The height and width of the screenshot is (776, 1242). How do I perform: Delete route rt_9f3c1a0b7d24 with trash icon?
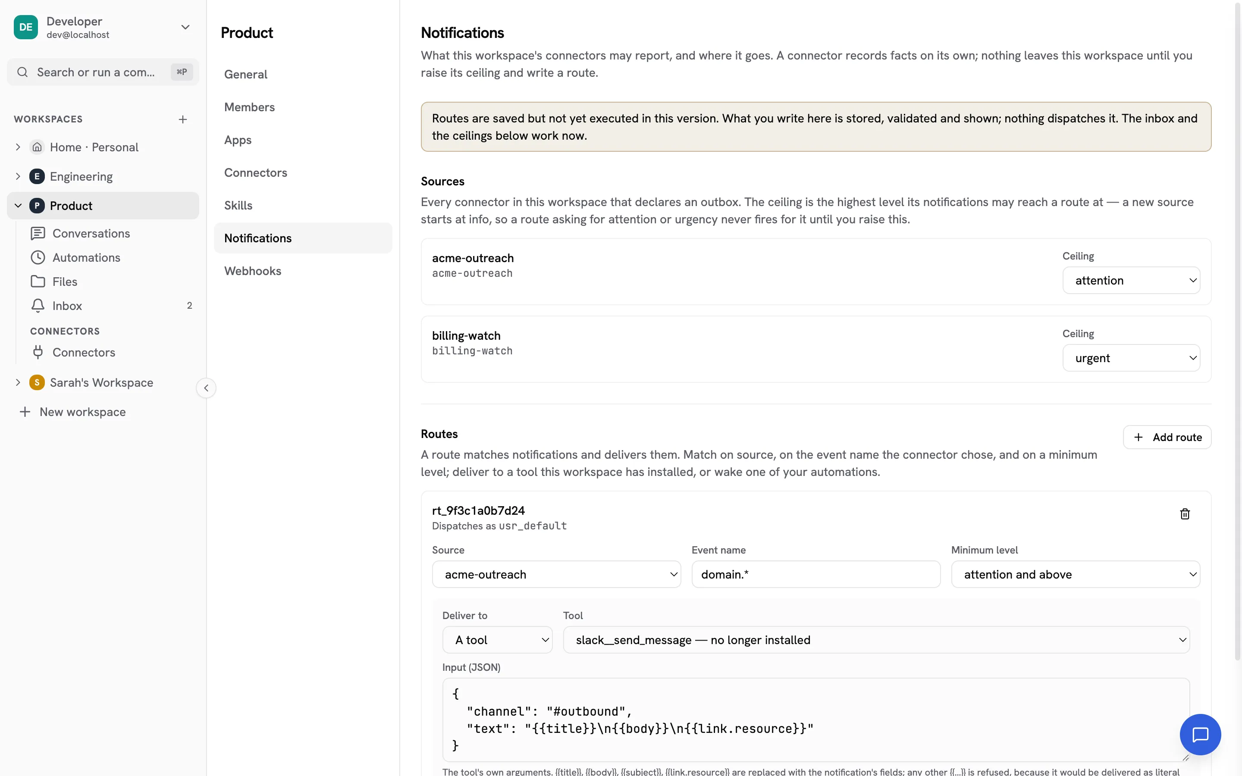(x=1185, y=514)
